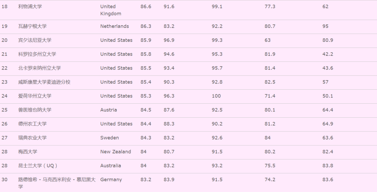Click the 利物浦大学 university name
The image size is (377, 192).
30,7
